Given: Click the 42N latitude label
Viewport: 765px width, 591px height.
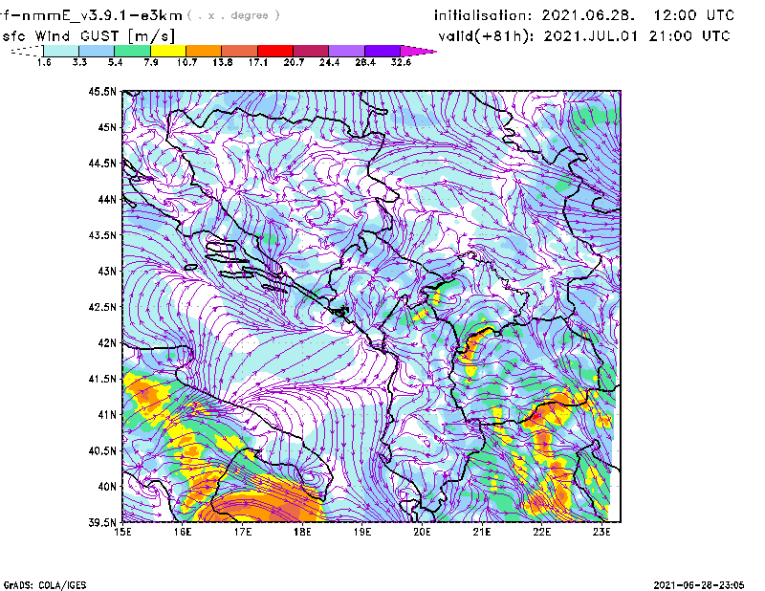Looking at the screenshot, I should click(107, 343).
